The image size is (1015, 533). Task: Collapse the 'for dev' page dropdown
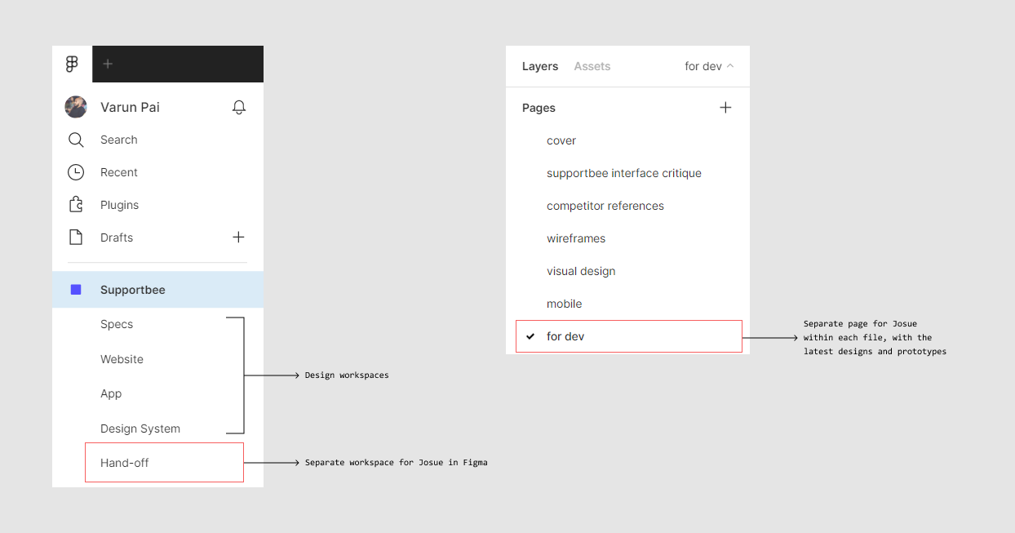pos(709,66)
